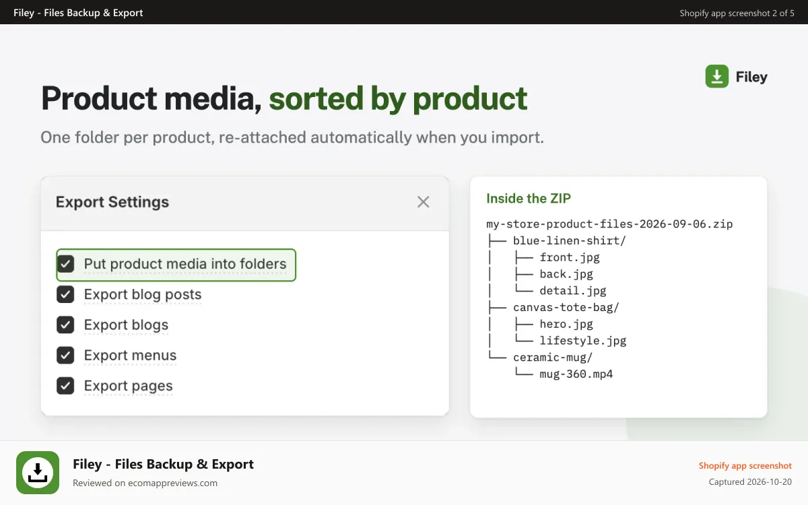Close the Export Settings dialog
Image resolution: width=808 pixels, height=505 pixels.
423,202
